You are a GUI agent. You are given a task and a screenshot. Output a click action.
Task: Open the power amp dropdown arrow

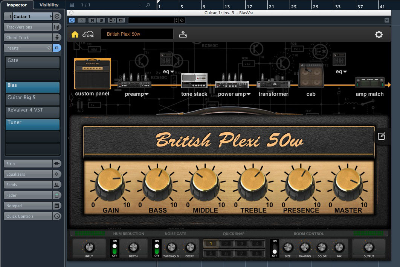coord(249,94)
